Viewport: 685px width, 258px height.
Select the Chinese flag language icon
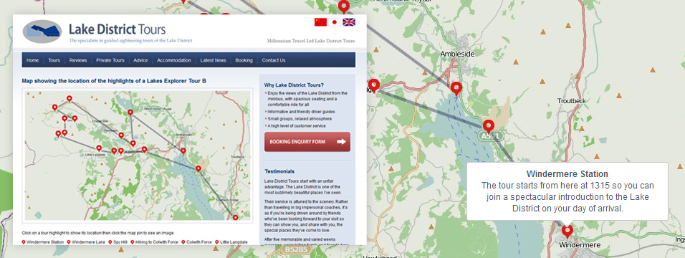(321, 22)
